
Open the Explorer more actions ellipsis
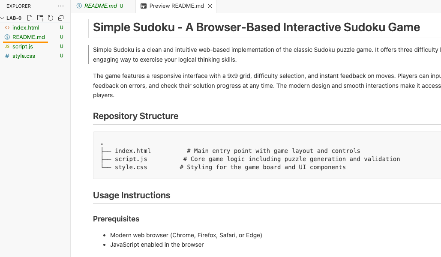pos(61,6)
